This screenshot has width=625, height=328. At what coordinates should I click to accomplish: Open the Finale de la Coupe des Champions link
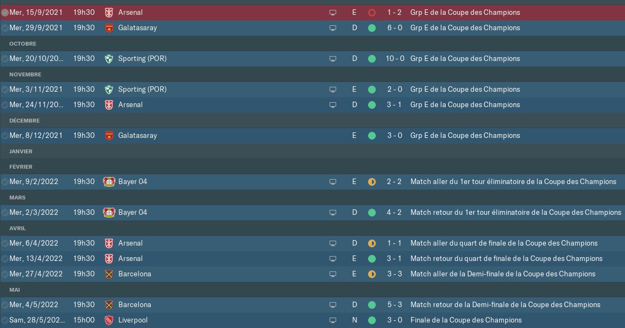click(466, 320)
